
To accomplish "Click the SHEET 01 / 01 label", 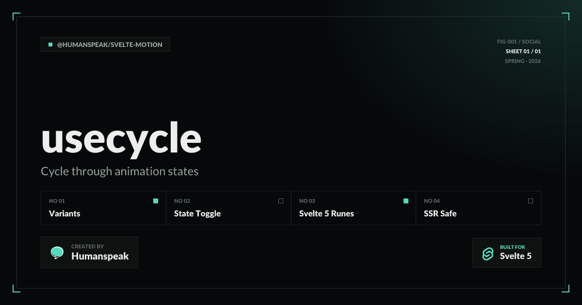I will (523, 51).
